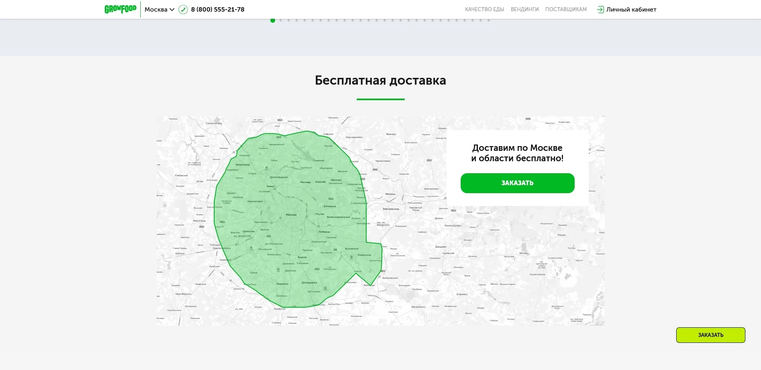Click the GrowFood logo
This screenshot has width=761, height=370.
(x=120, y=9)
